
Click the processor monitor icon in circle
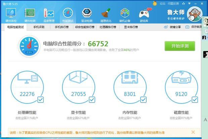[28, 78]
